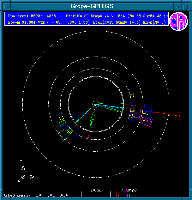Screen dimensions: 192x200
Task: Select the green cluster below the vertex
Action: [x=93, y=119]
